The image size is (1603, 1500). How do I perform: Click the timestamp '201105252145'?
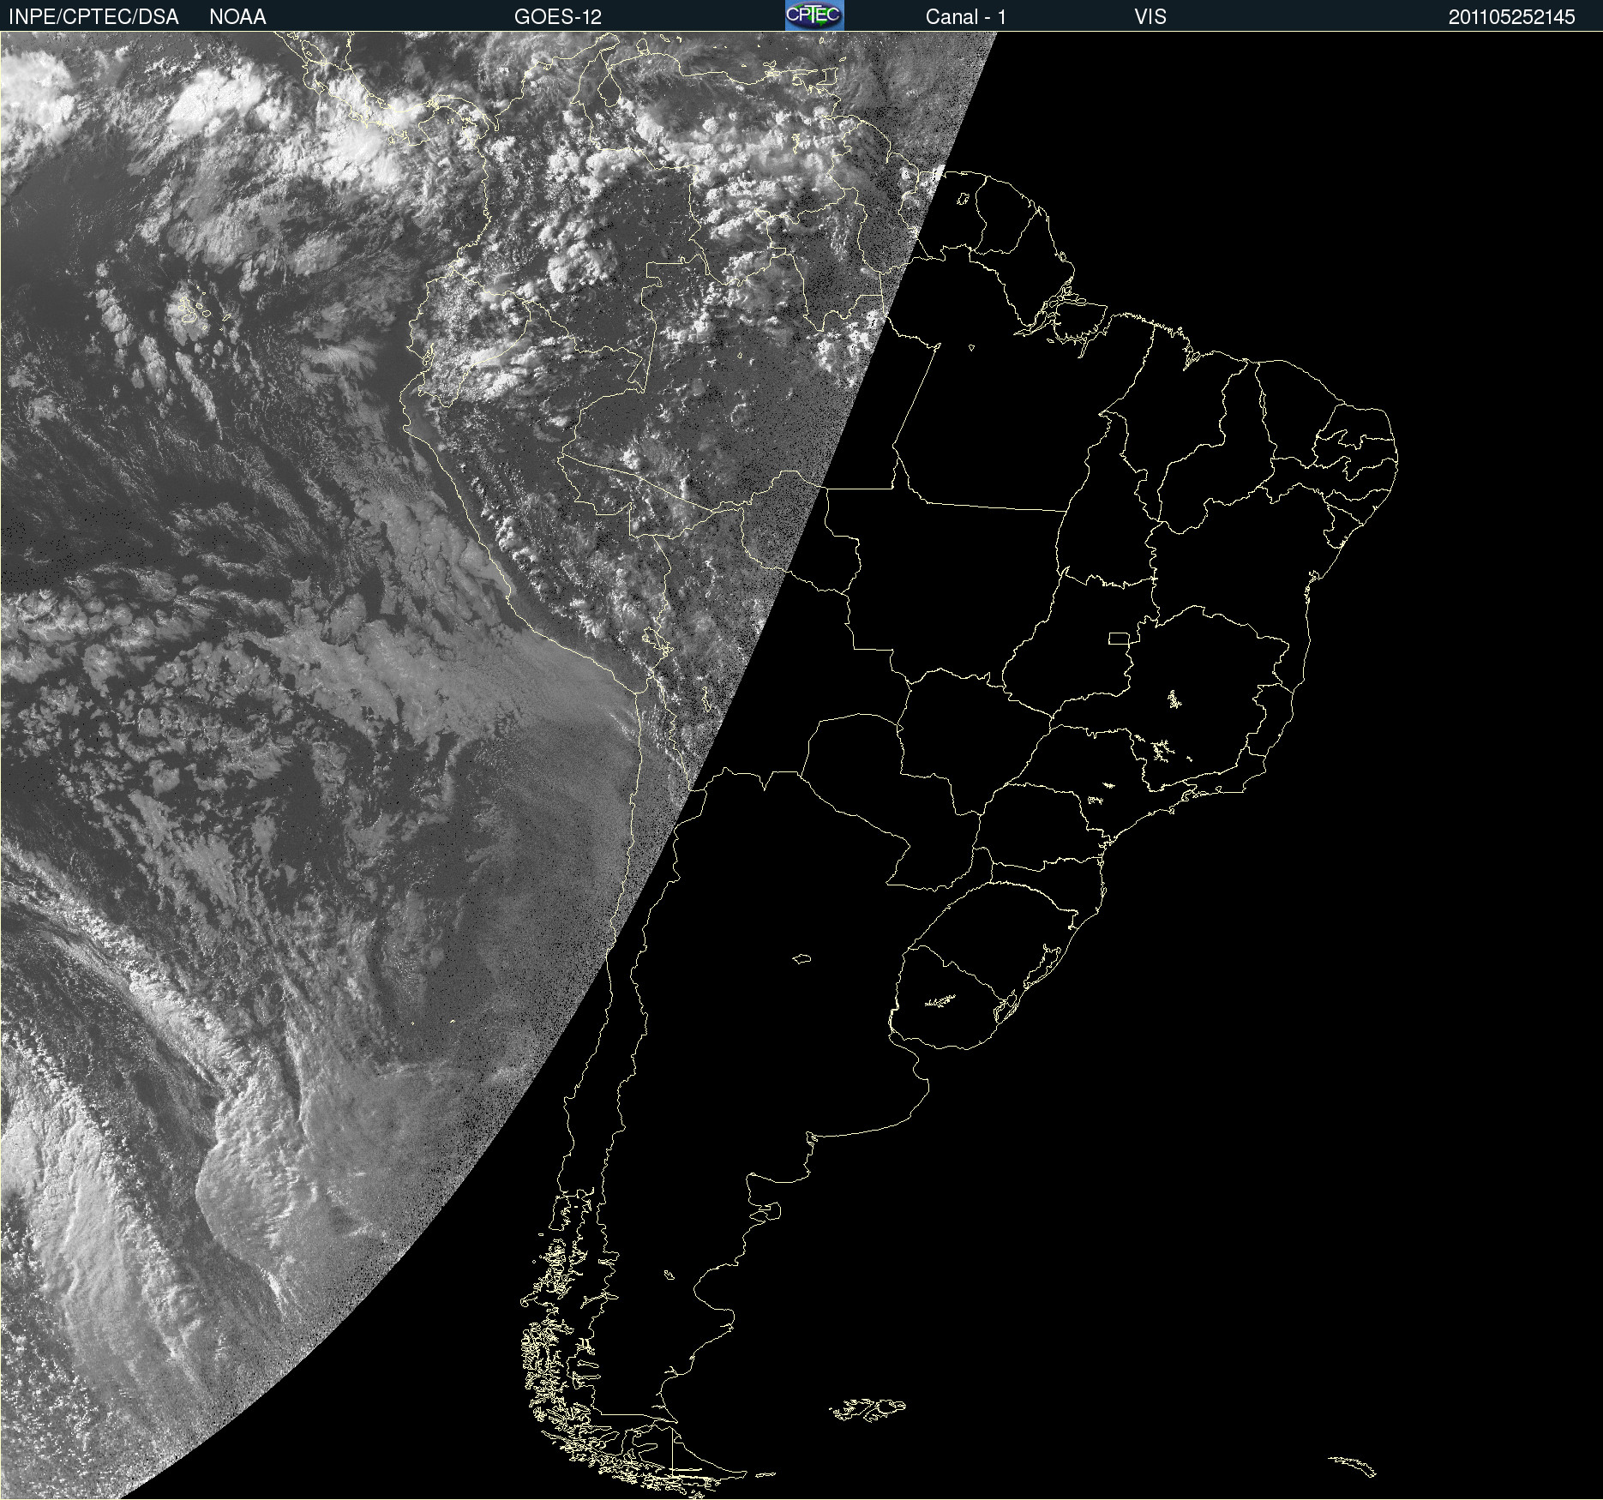click(1512, 17)
